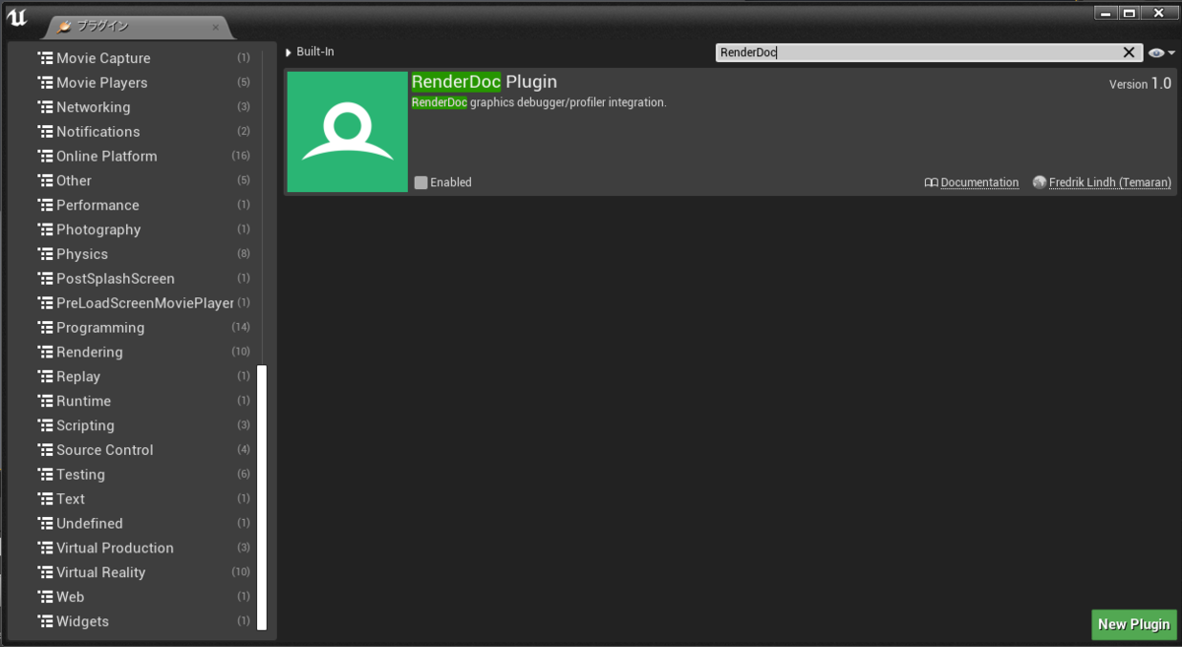Minimize the plugins window

(x=1105, y=13)
